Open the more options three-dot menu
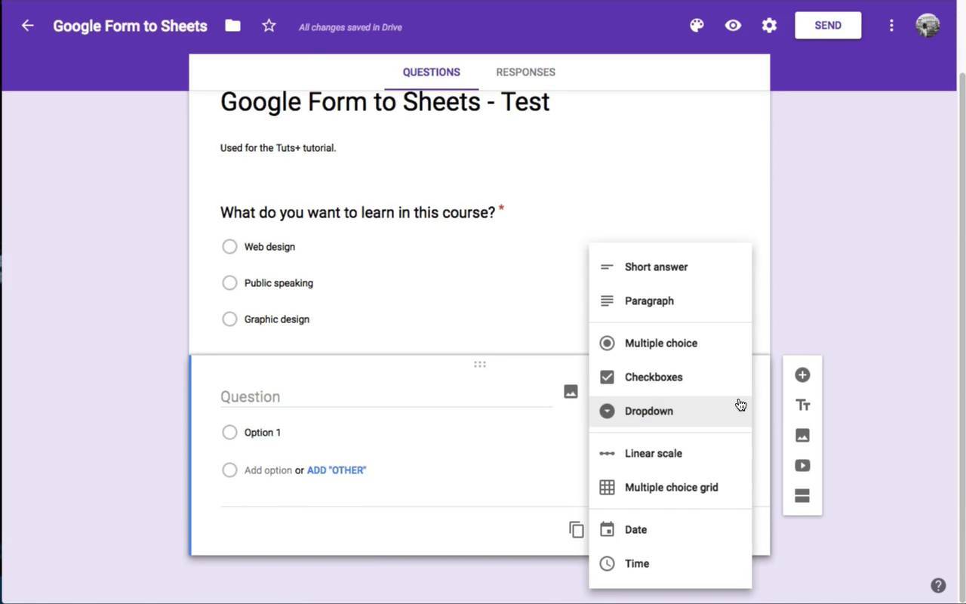 pyautogui.click(x=891, y=26)
